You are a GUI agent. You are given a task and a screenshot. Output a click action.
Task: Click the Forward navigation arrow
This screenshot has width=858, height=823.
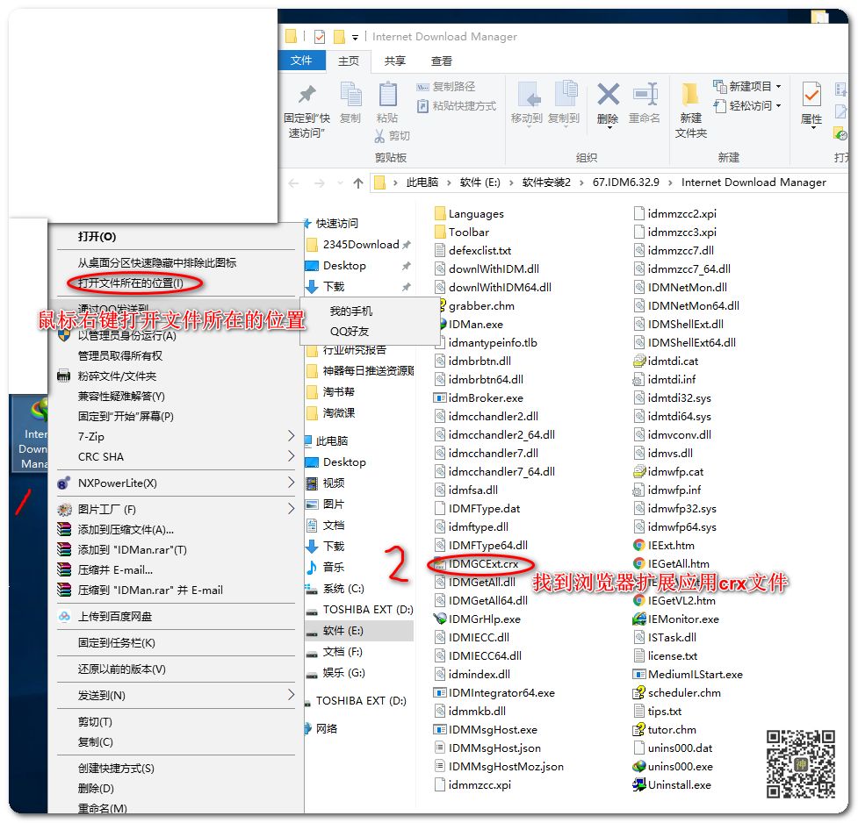click(320, 182)
